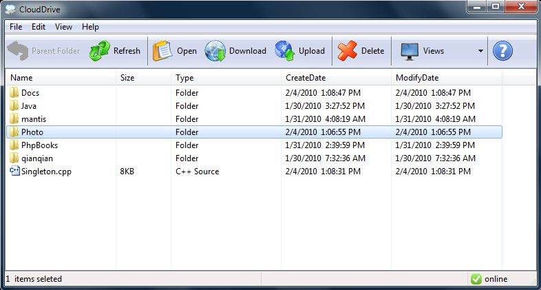
Task: Sort by the ModifyDate column header
Action: click(x=447, y=78)
